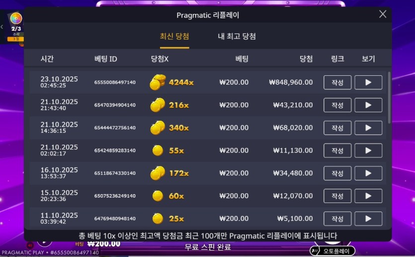Play the 55x win replay
The image size is (415, 257).
pyautogui.click(x=368, y=151)
